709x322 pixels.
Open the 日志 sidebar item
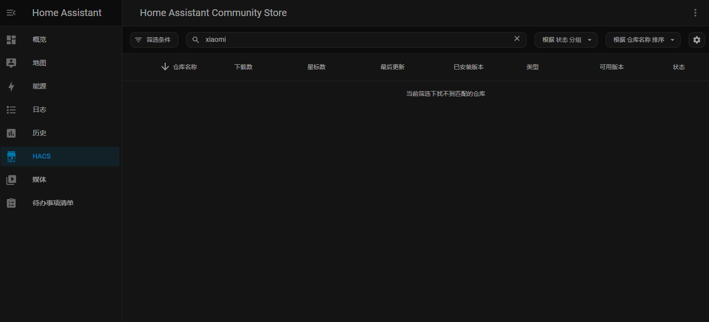60,110
